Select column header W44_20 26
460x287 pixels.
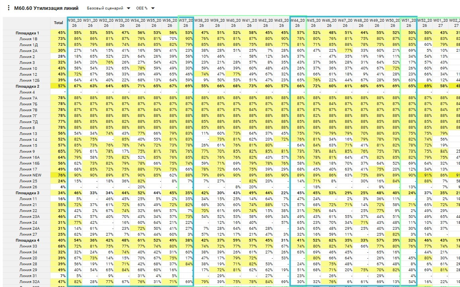click(x=297, y=23)
